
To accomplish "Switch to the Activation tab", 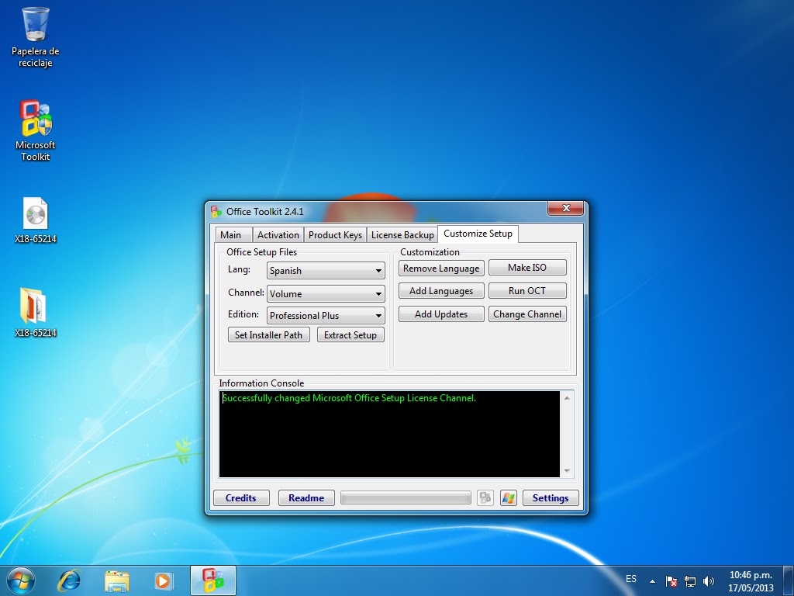I will pos(278,234).
